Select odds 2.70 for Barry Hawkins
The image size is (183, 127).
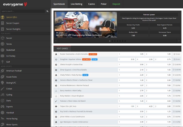click(131, 91)
